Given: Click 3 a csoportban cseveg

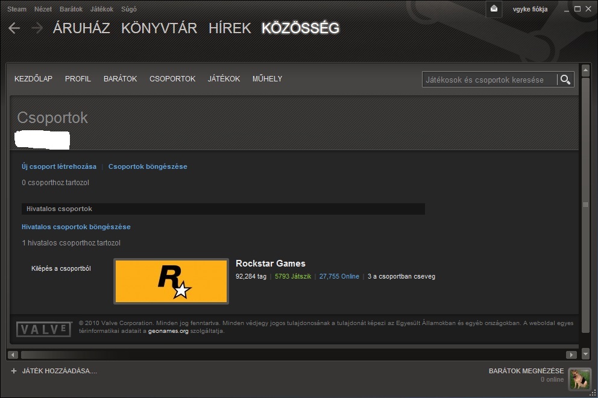Looking at the screenshot, I should tap(401, 276).
